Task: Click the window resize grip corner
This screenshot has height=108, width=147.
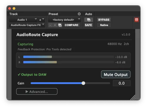Action: pos(133,97)
